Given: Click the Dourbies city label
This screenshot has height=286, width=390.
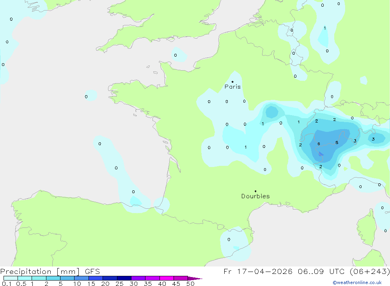Looking at the screenshot, I should (255, 196).
